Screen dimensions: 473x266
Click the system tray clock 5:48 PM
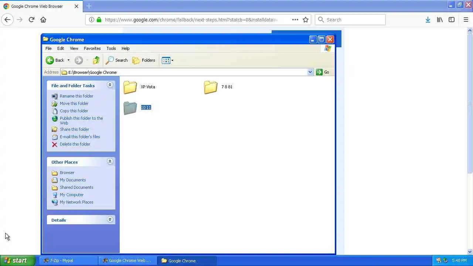pos(459,261)
